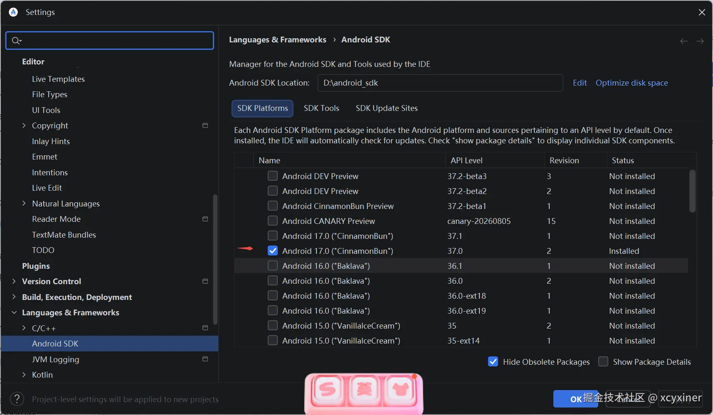
Task: Open the SDK Update Sites tab
Action: click(387, 108)
